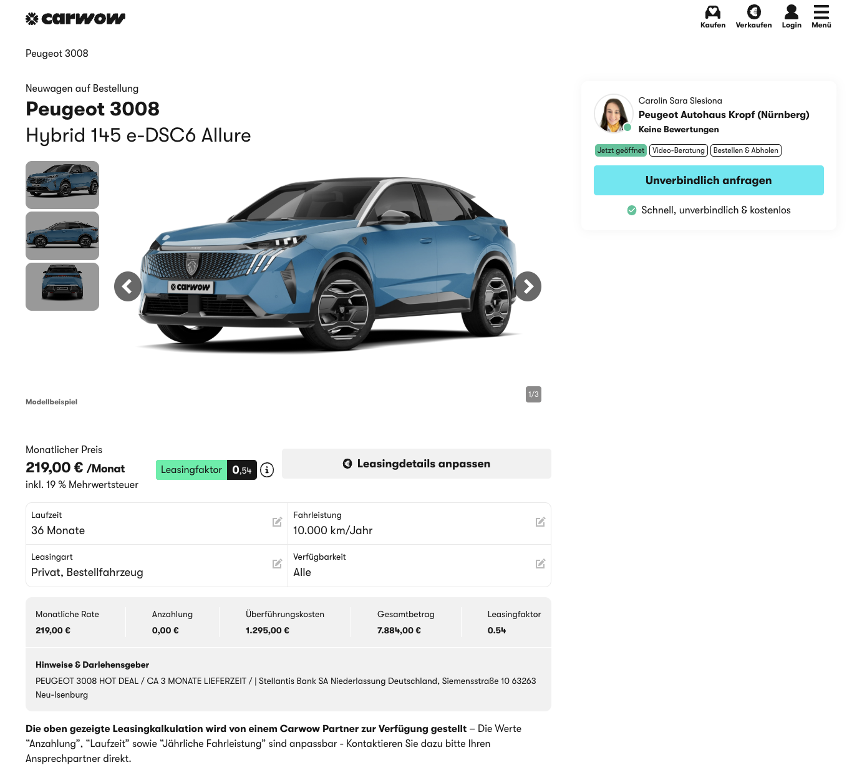
Task: Click Leasingdetails anpassen button
Action: 416,464
